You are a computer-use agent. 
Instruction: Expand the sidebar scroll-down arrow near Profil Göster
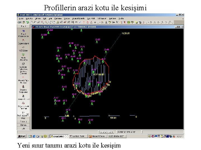click(28, 114)
